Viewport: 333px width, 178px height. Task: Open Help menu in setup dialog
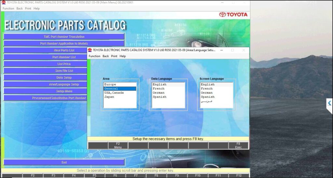pyautogui.click(x=123, y=56)
